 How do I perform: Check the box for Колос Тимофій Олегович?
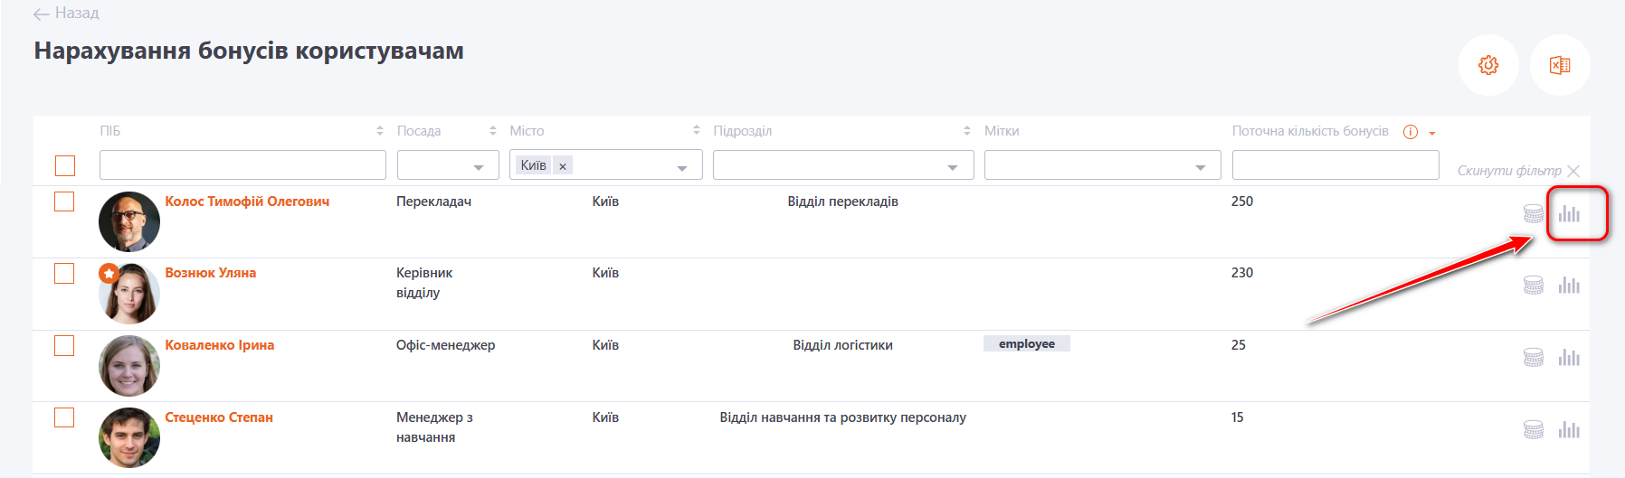pos(64,202)
